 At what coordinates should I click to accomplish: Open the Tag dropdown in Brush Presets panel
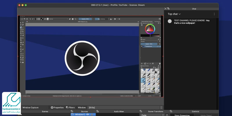tap(155, 68)
